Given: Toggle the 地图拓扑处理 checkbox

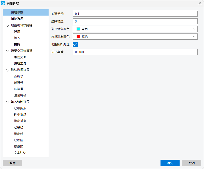Looking at the screenshot, I should click(75, 44).
